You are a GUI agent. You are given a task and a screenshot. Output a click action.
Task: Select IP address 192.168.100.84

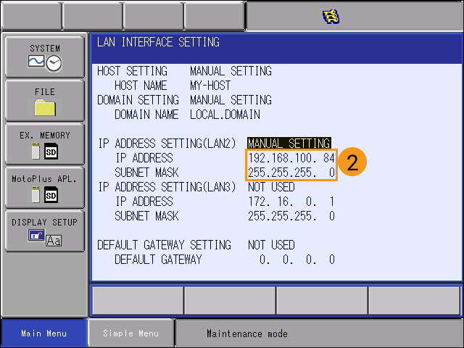[x=291, y=158]
